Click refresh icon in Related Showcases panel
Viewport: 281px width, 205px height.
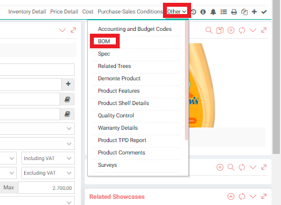coord(242,197)
